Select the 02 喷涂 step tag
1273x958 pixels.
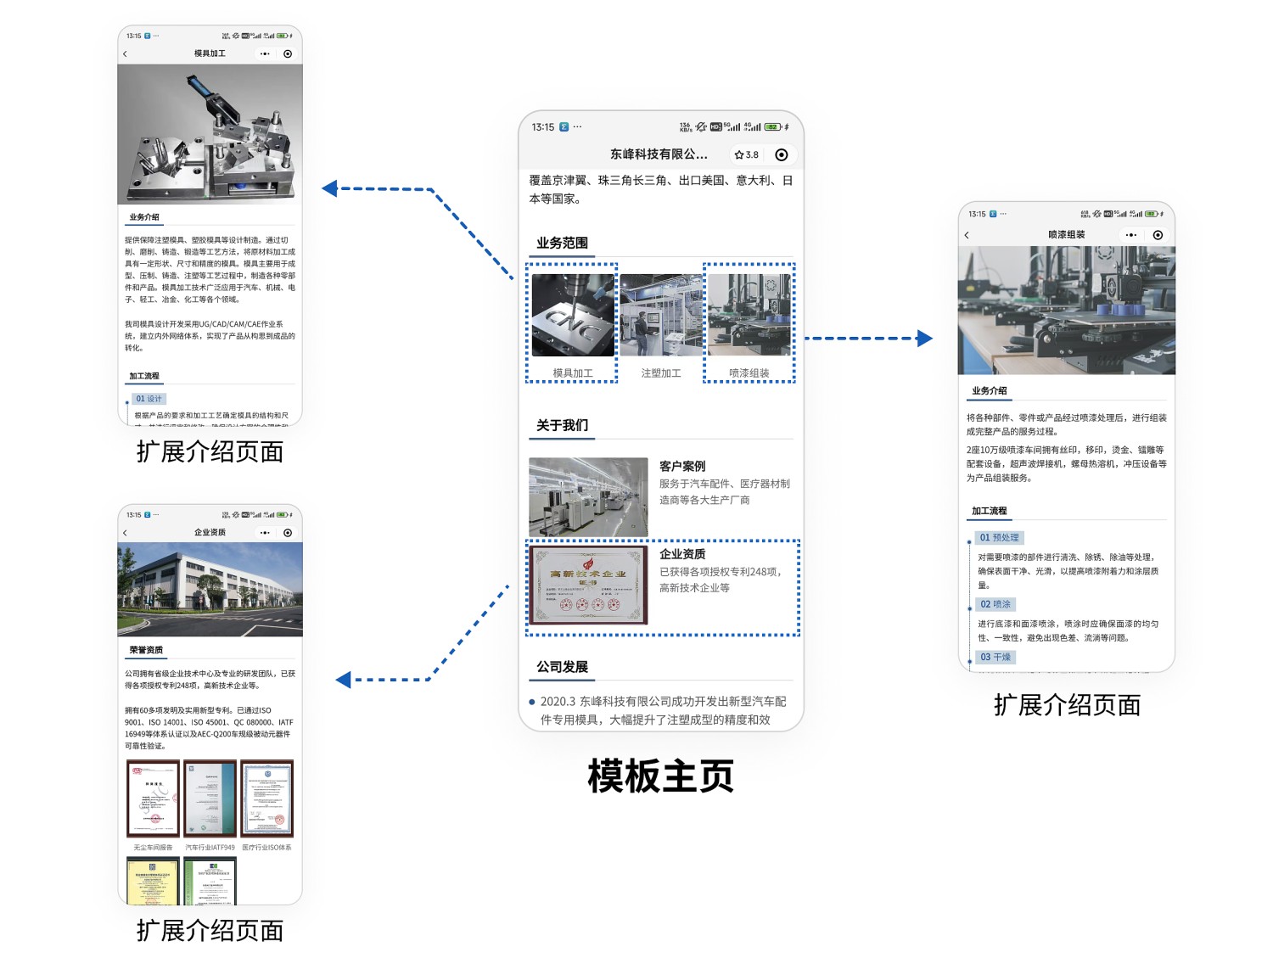point(995,604)
